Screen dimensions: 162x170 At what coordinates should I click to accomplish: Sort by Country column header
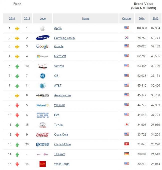pos(127,18)
